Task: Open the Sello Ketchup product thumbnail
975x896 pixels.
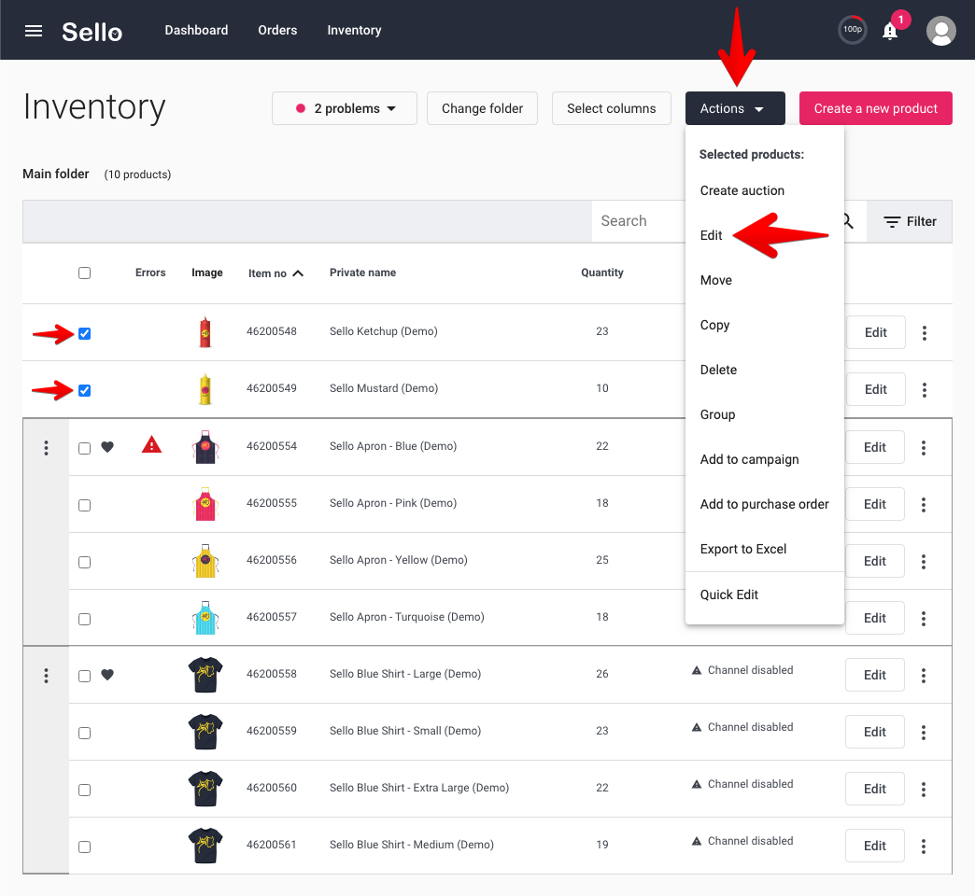Action: pyautogui.click(x=205, y=332)
